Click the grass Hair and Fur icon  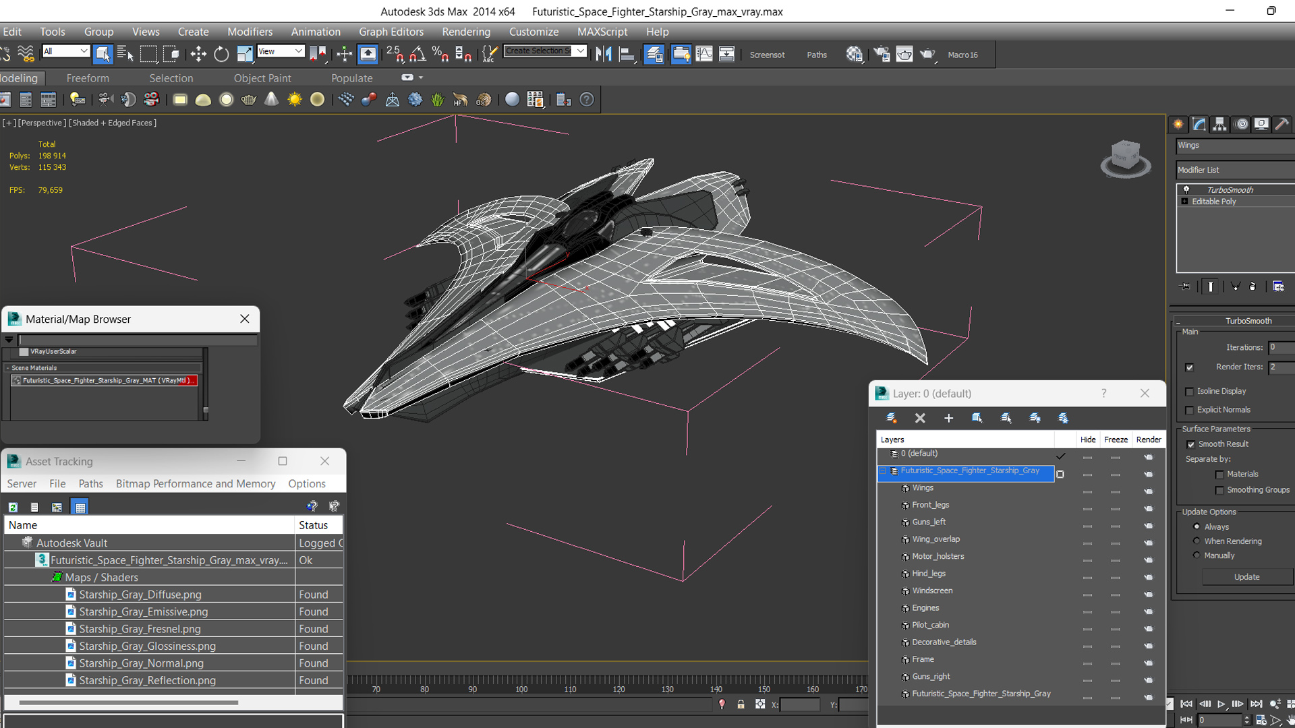[438, 100]
